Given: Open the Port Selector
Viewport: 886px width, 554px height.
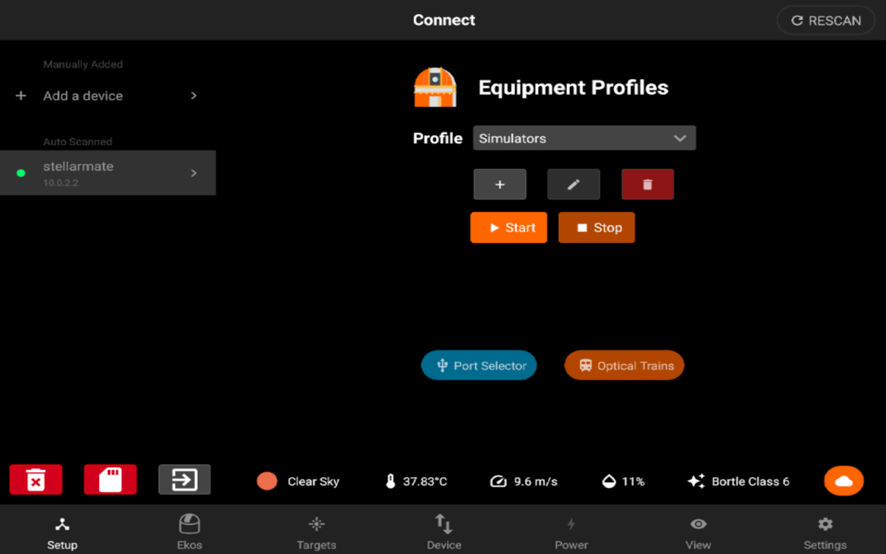Looking at the screenshot, I should (x=479, y=366).
